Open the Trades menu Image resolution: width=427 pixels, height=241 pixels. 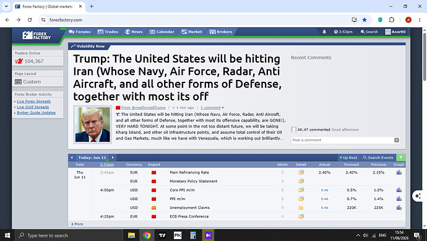coord(108,32)
